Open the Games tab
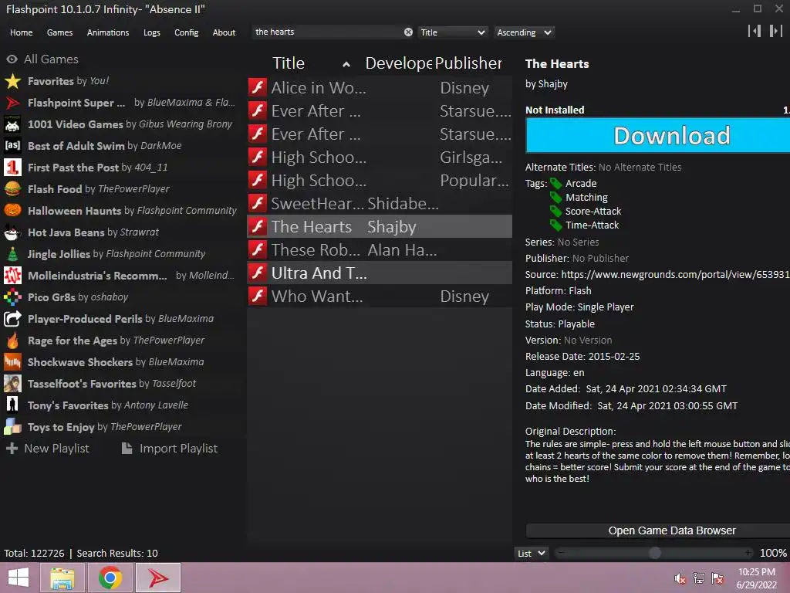The image size is (790, 593). coord(59,32)
